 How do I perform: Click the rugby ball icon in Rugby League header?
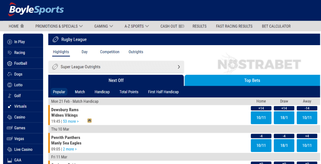point(56,39)
